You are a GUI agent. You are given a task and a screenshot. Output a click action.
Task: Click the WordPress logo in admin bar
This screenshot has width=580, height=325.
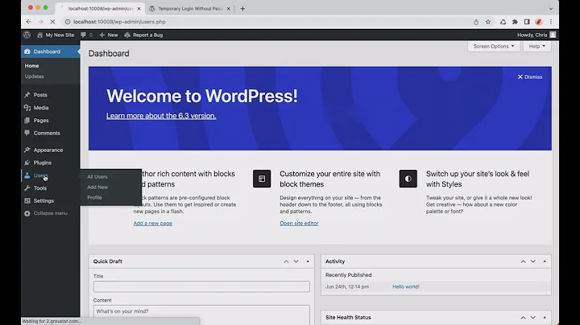pyautogui.click(x=27, y=35)
